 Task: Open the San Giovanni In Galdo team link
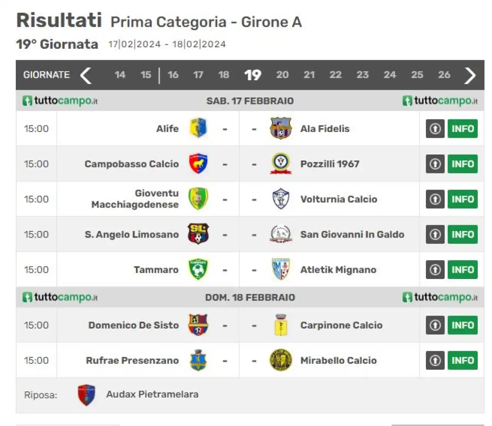(352, 234)
